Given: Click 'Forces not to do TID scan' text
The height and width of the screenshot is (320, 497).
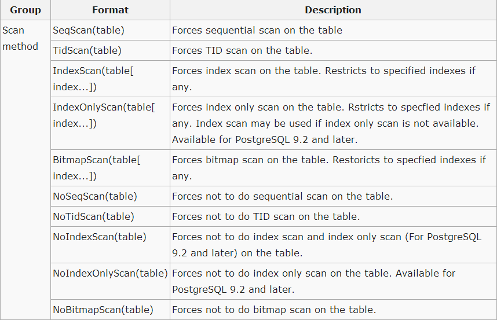Looking at the screenshot, I should coord(266,216).
